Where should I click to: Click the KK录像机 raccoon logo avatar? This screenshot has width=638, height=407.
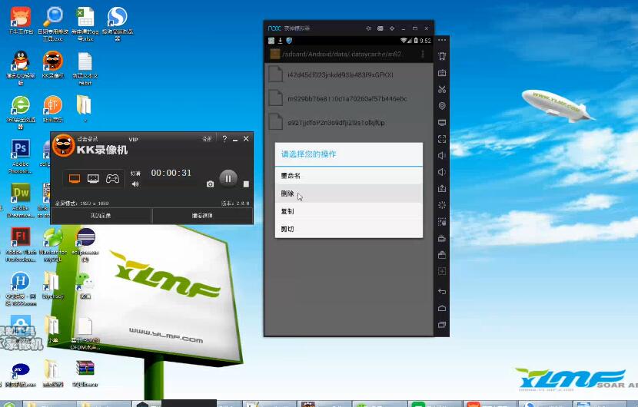(64, 145)
